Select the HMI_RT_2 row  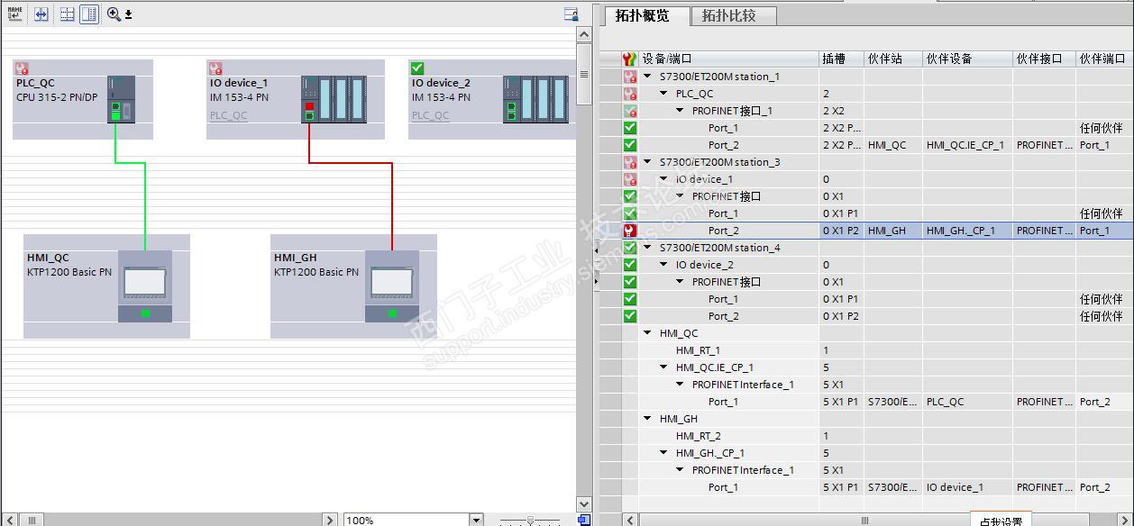click(x=865, y=436)
